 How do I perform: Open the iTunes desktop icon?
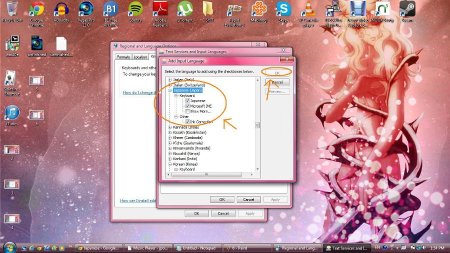pos(12,113)
